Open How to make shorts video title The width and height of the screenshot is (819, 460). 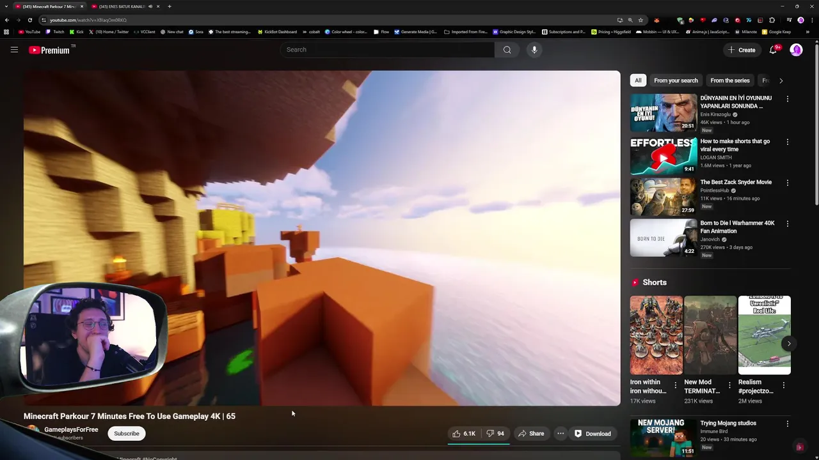tap(735, 145)
